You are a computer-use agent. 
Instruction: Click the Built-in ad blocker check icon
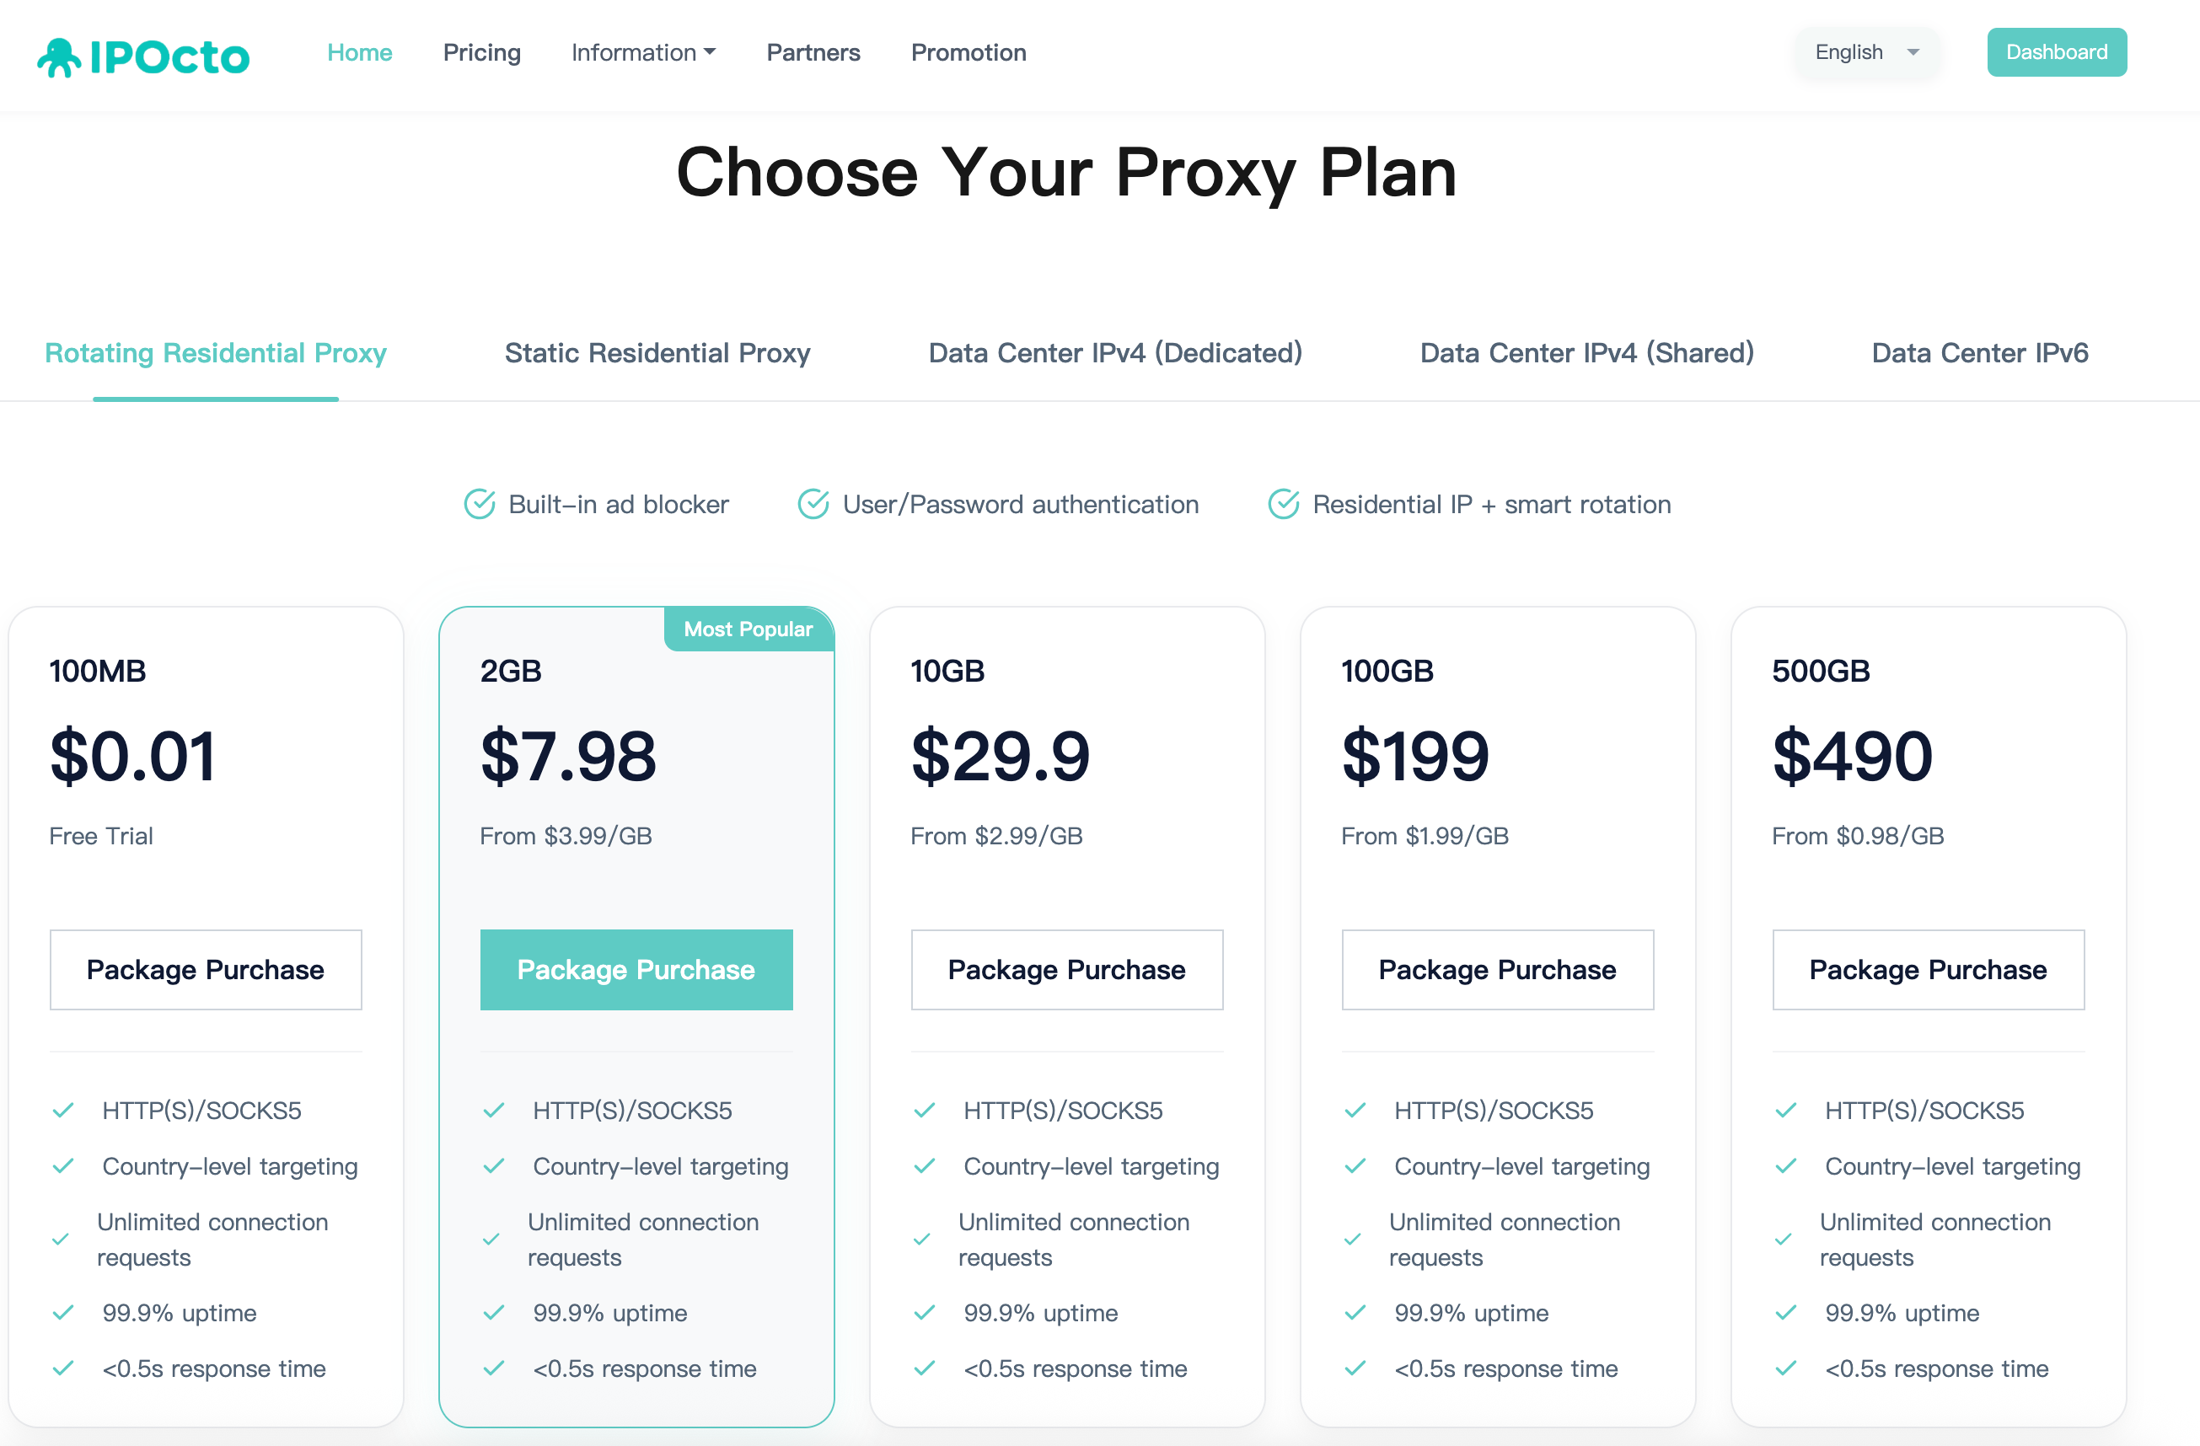tap(479, 505)
